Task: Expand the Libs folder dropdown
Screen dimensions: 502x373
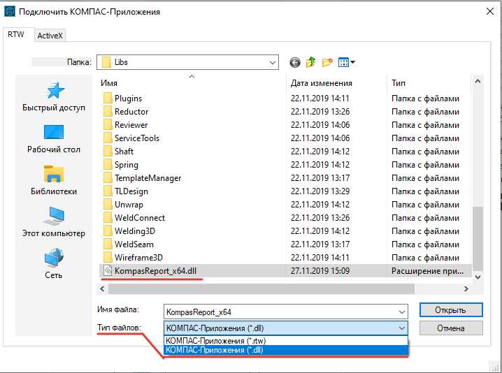Action: coord(272,62)
